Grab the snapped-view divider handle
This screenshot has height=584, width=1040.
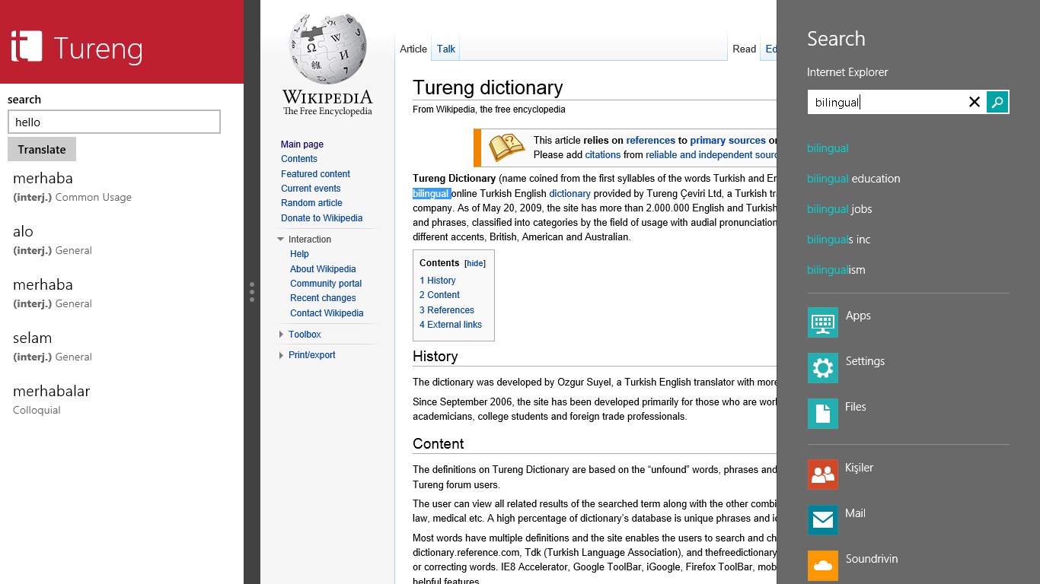point(252,292)
